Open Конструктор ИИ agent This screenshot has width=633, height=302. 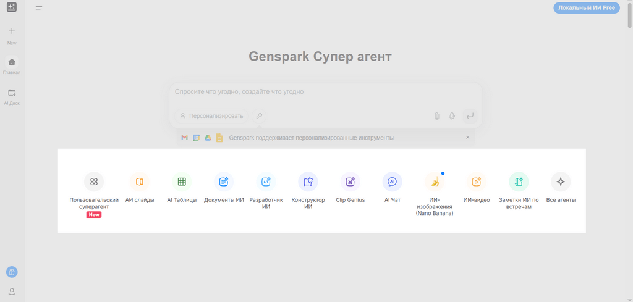pos(308,182)
